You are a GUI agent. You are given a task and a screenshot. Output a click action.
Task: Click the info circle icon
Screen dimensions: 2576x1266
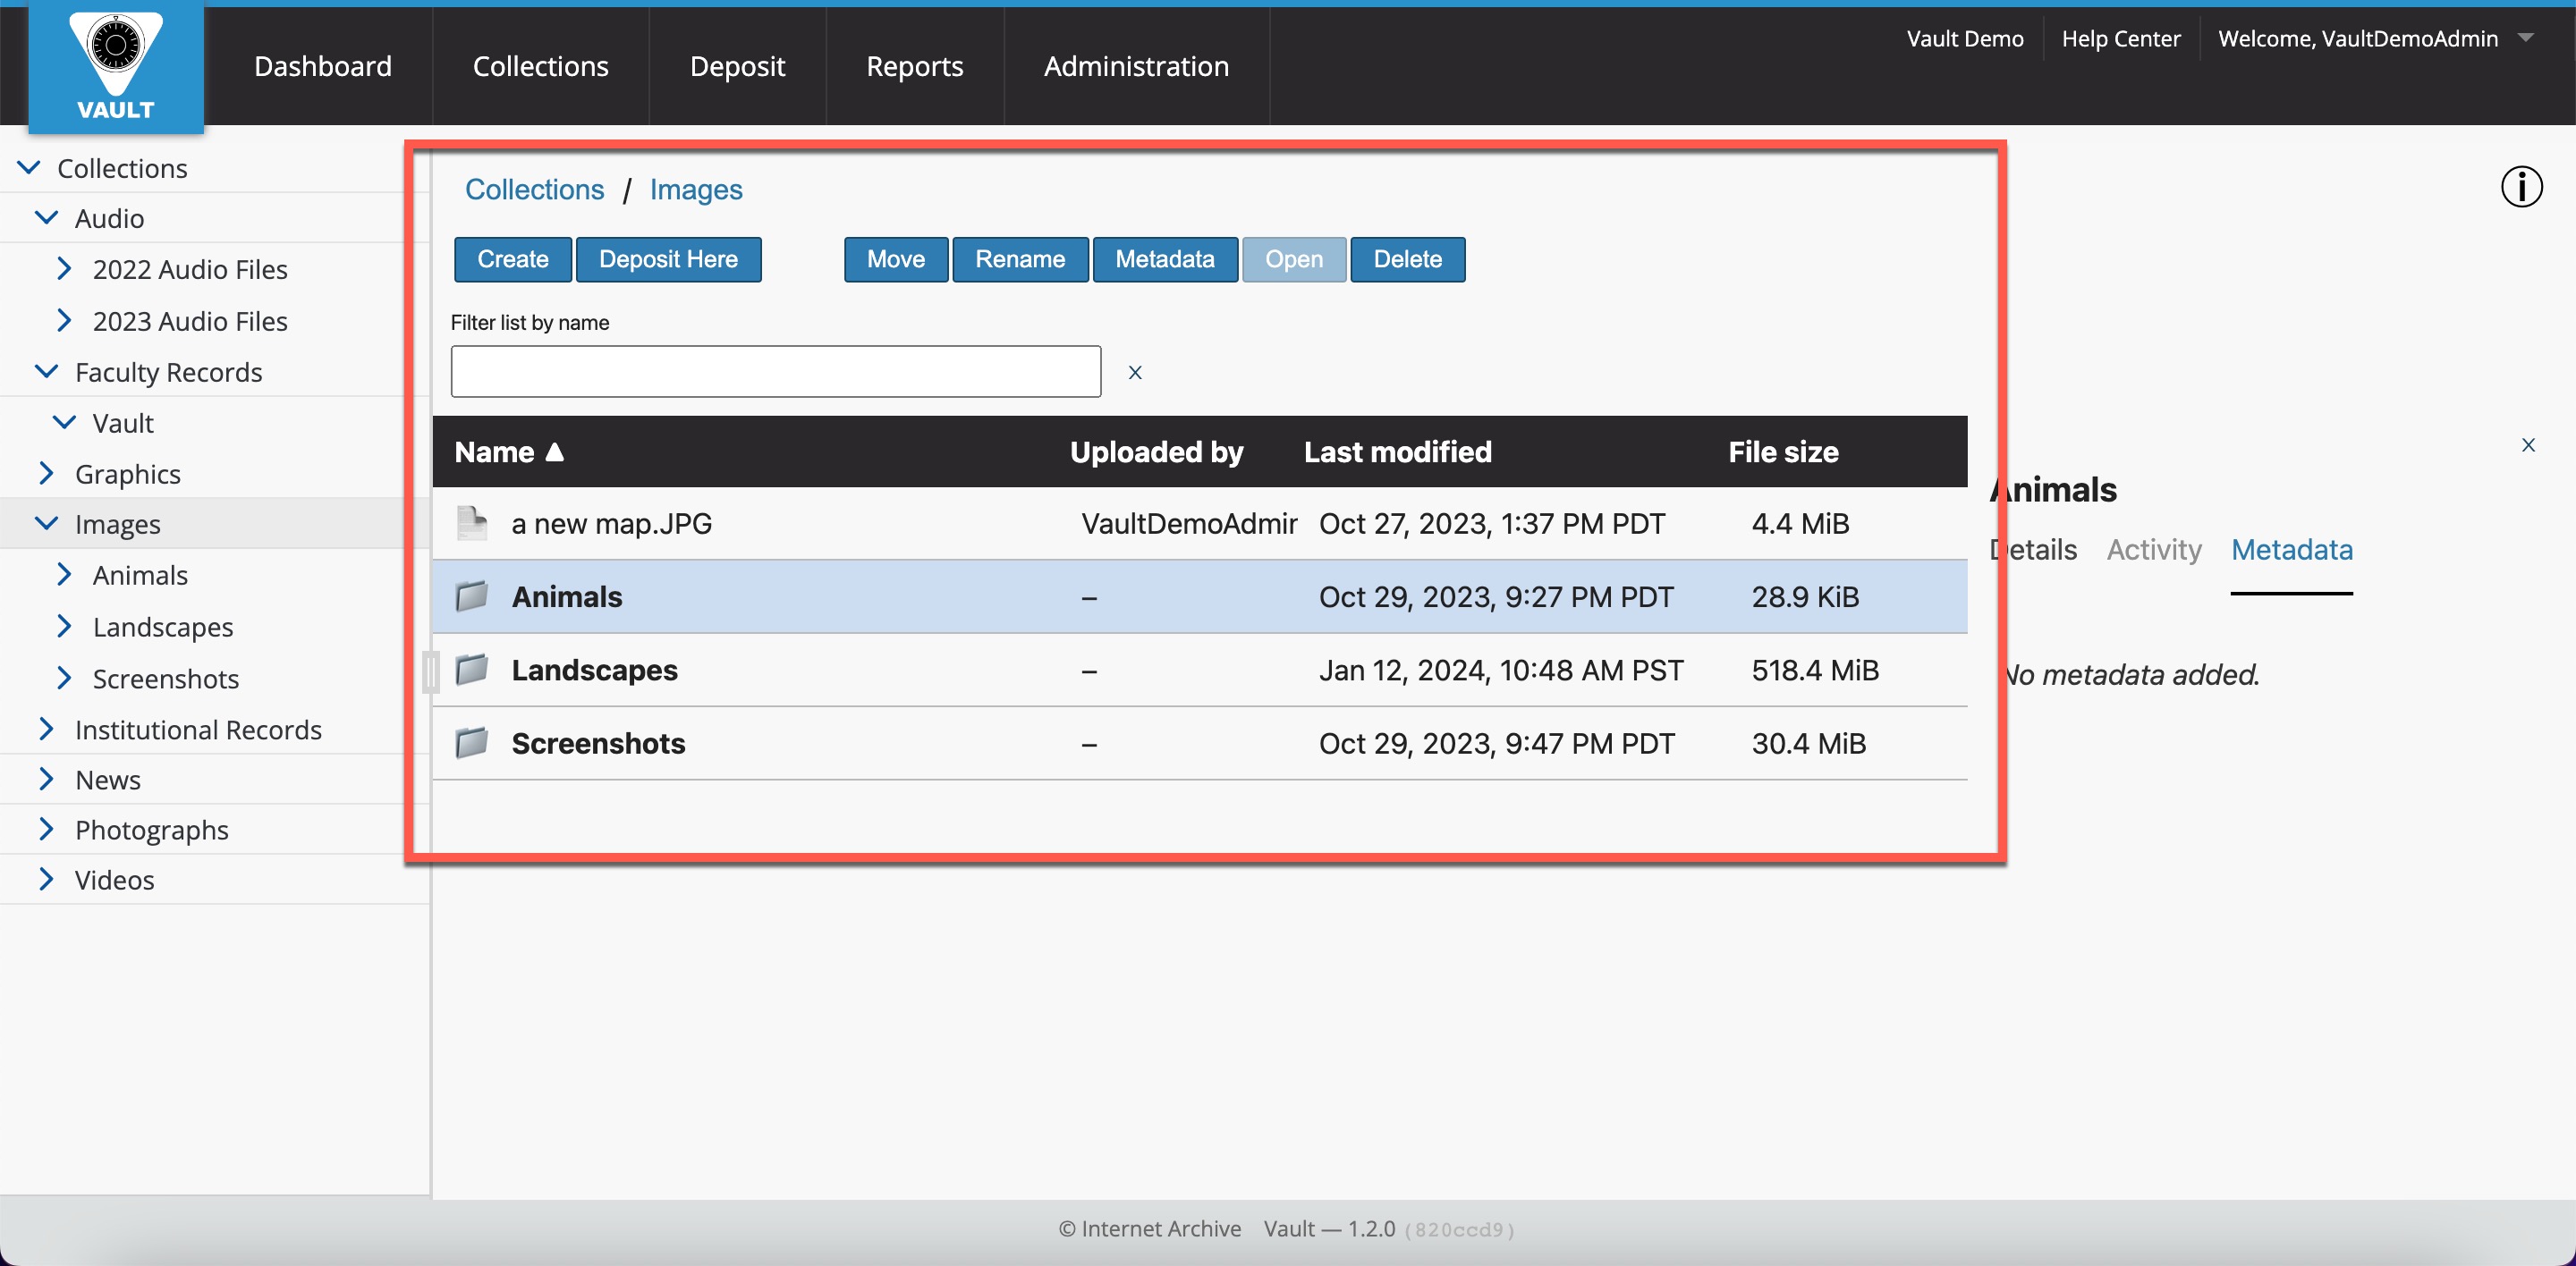click(2521, 187)
